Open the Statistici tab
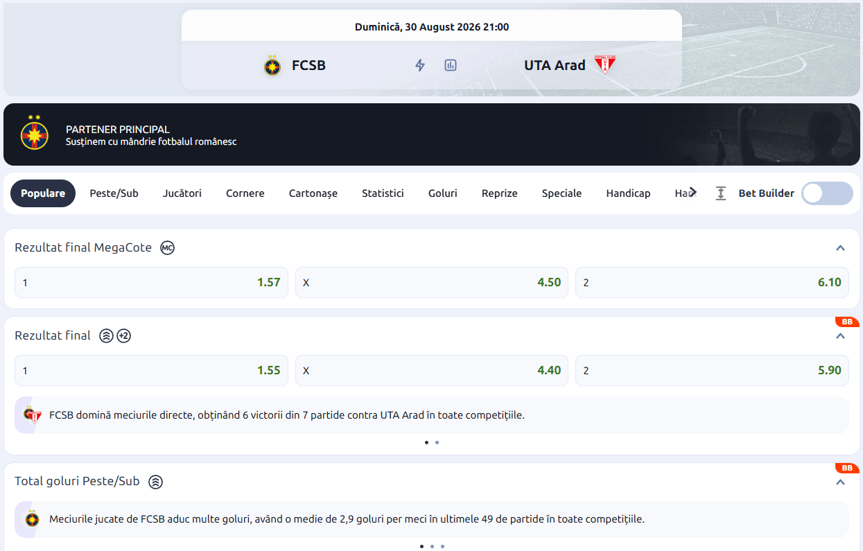863x551 pixels. coord(383,193)
